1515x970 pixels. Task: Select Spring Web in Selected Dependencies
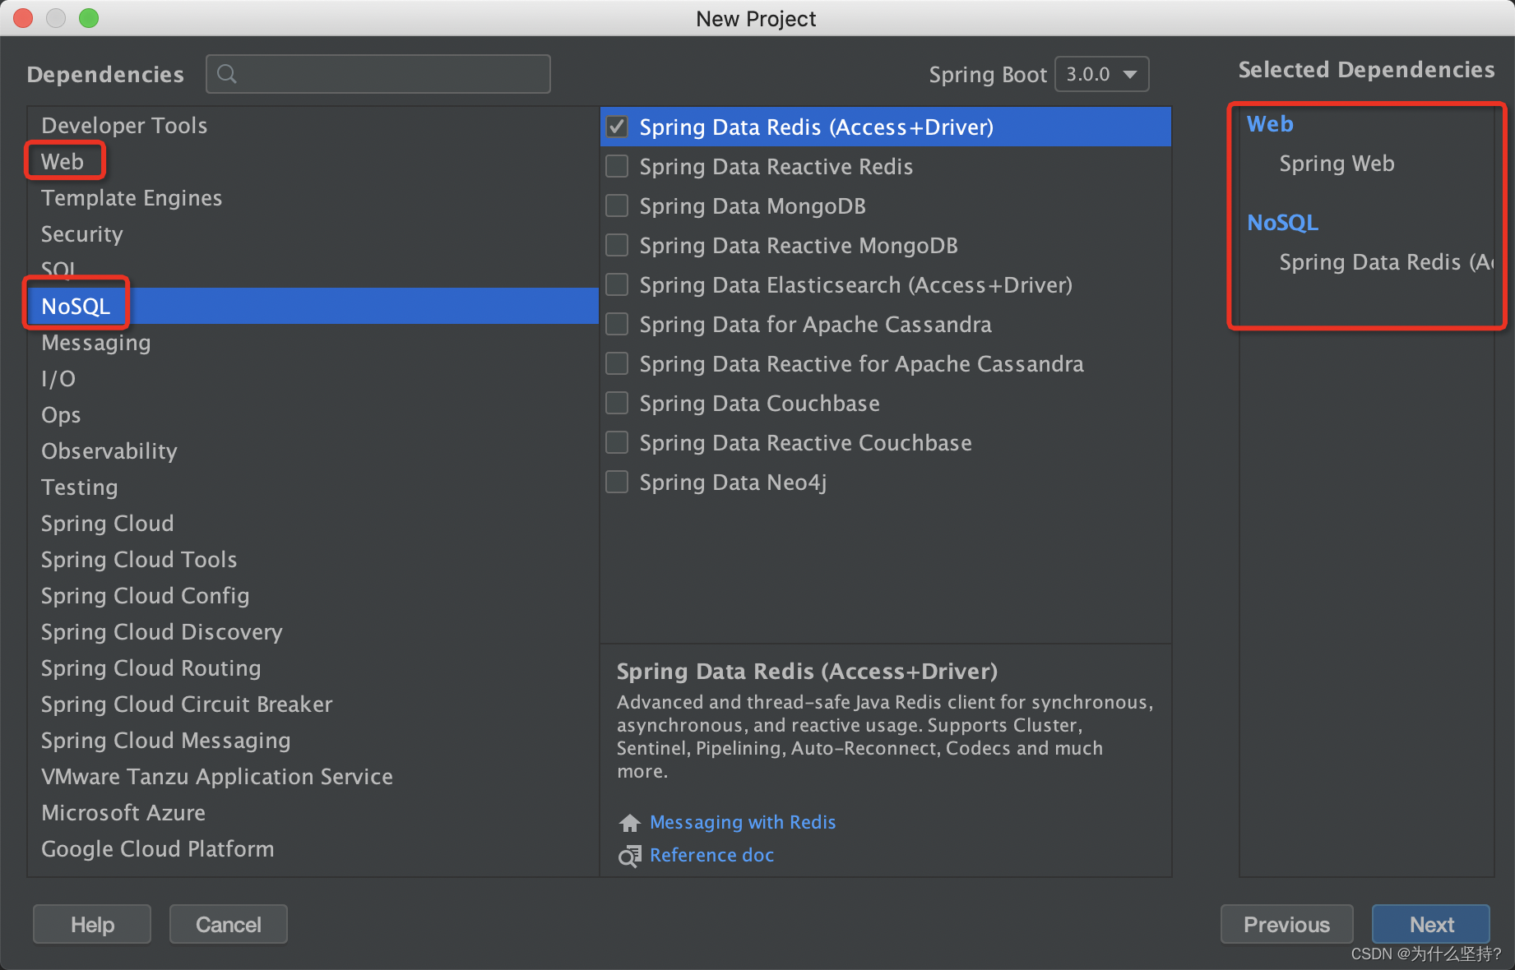(1337, 164)
